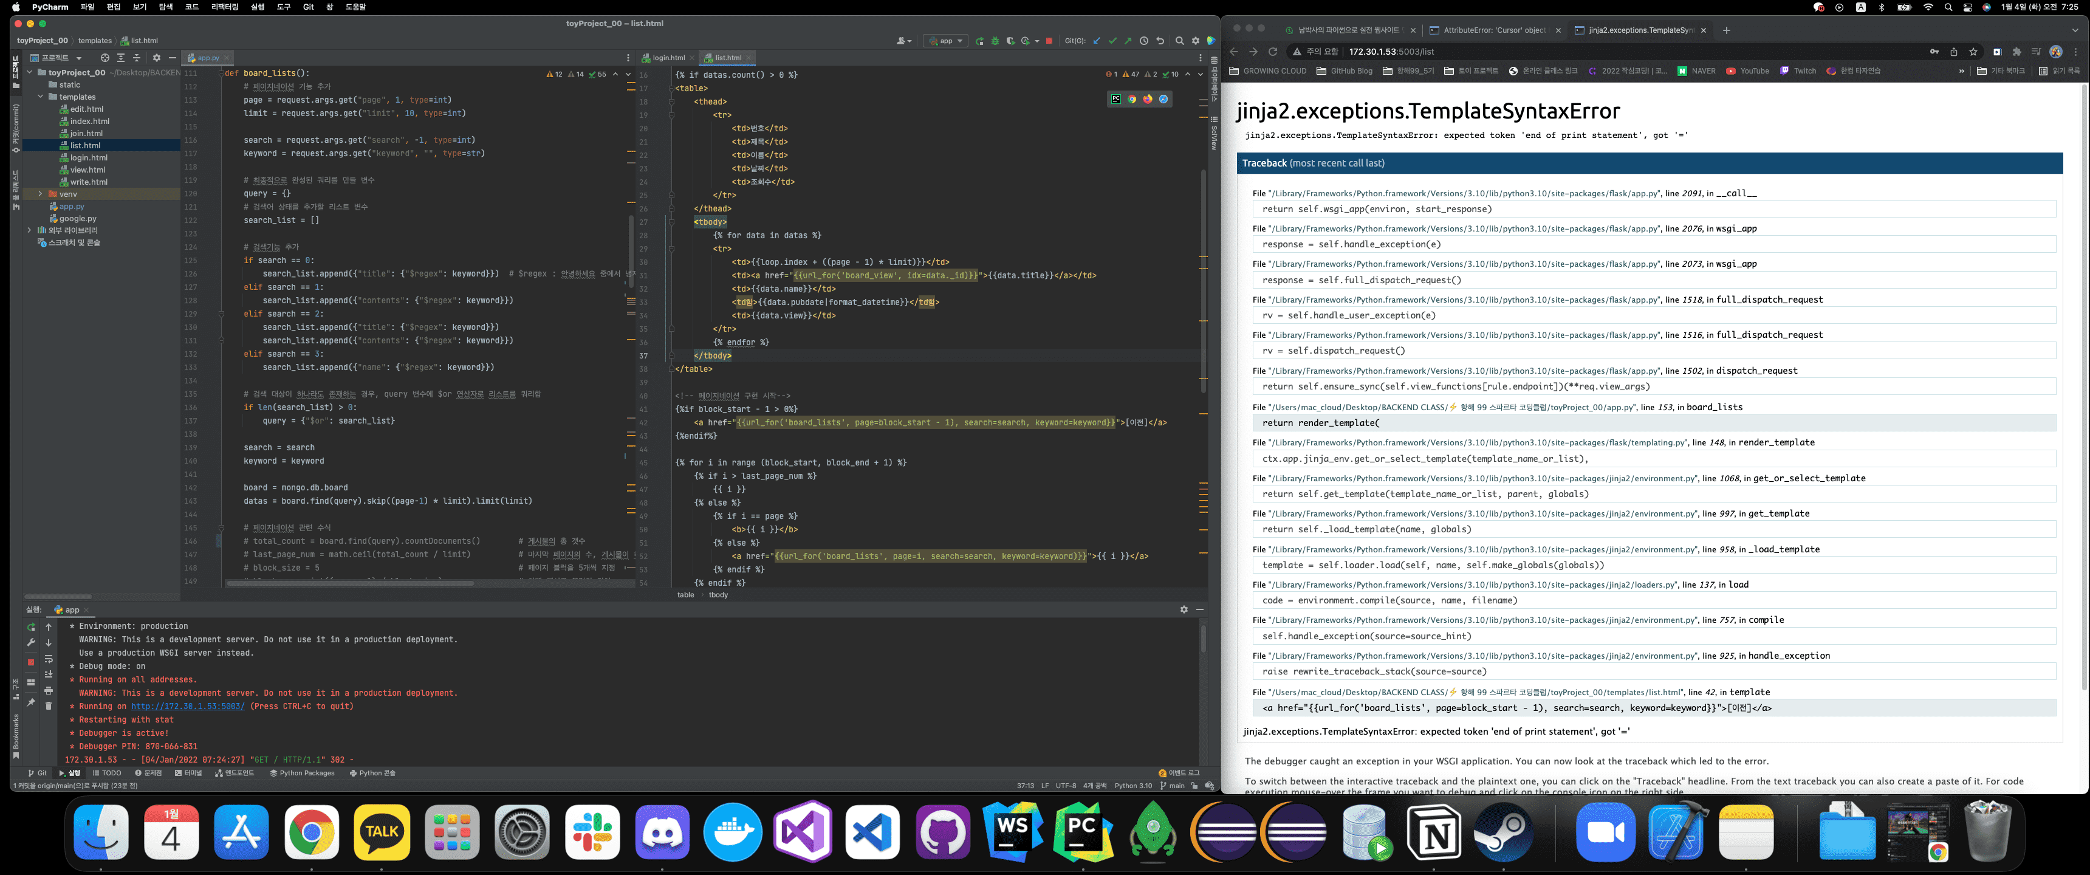Collapse the templates folder in project tree
The image size is (2090, 875).
[x=39, y=97]
